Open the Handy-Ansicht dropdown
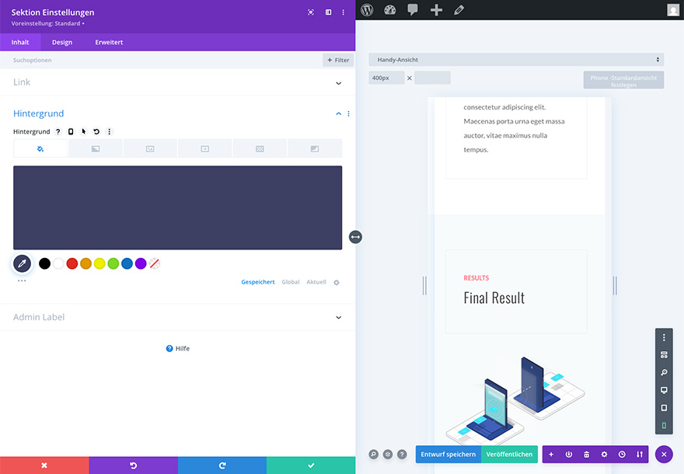684x474 pixels. 516,60
